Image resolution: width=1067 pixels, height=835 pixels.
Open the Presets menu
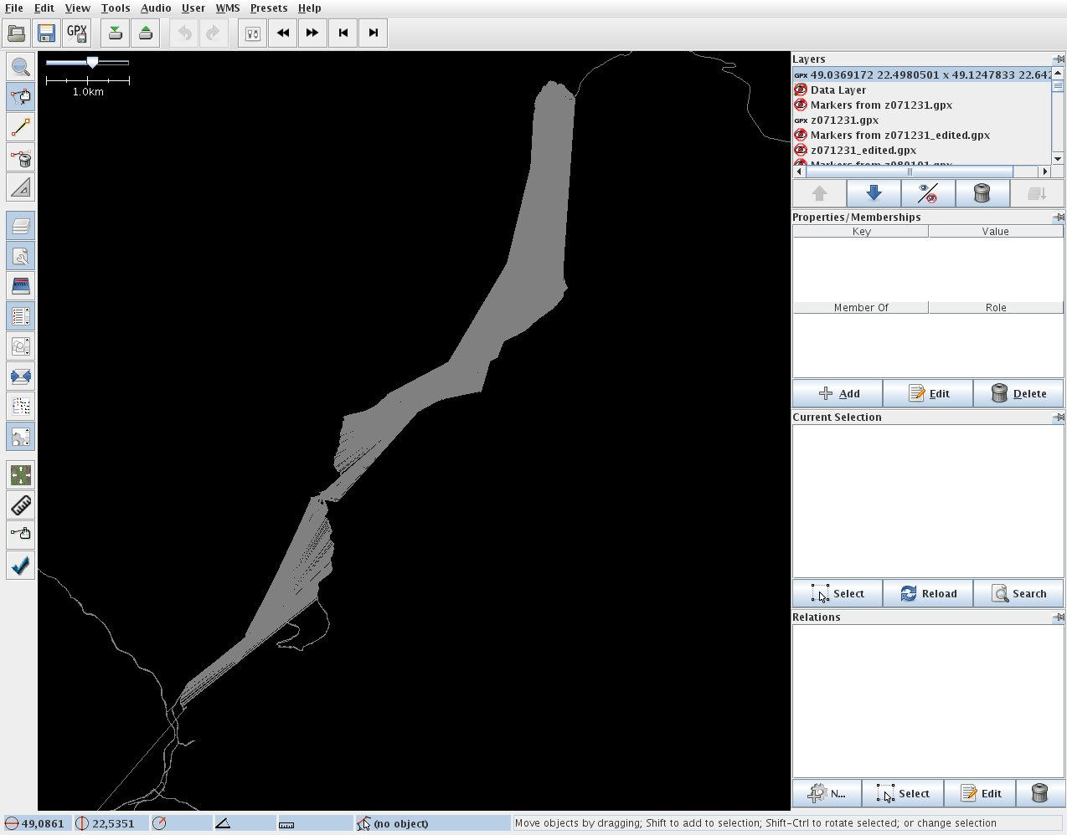(268, 8)
